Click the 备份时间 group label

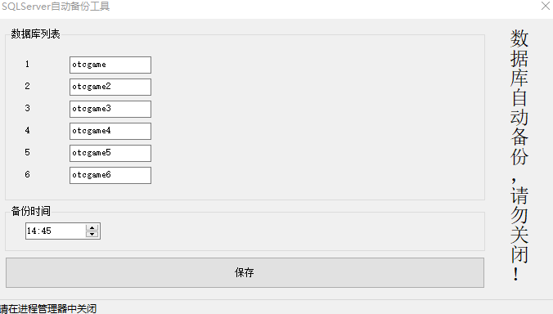(x=31, y=211)
